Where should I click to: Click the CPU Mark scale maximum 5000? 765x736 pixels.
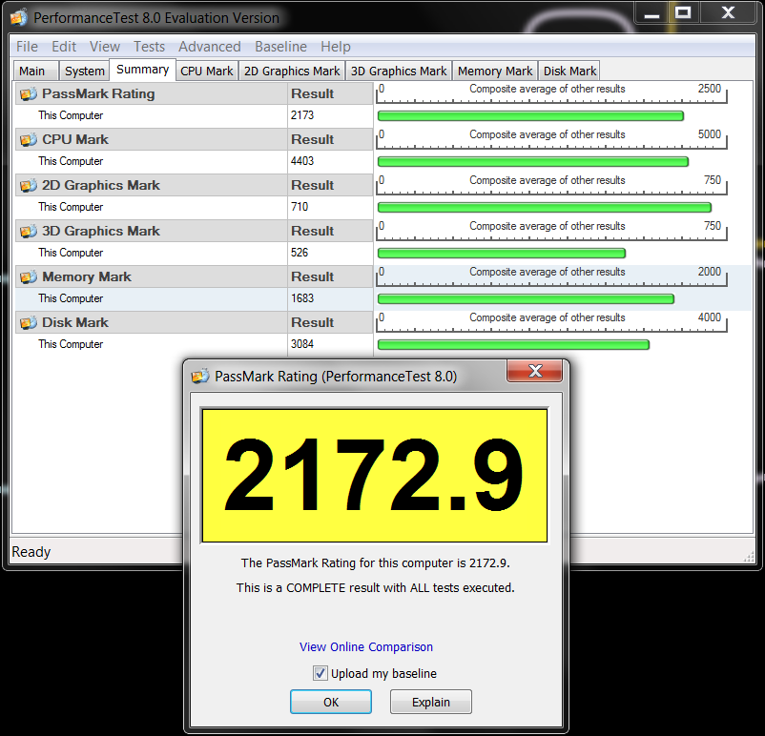[710, 134]
